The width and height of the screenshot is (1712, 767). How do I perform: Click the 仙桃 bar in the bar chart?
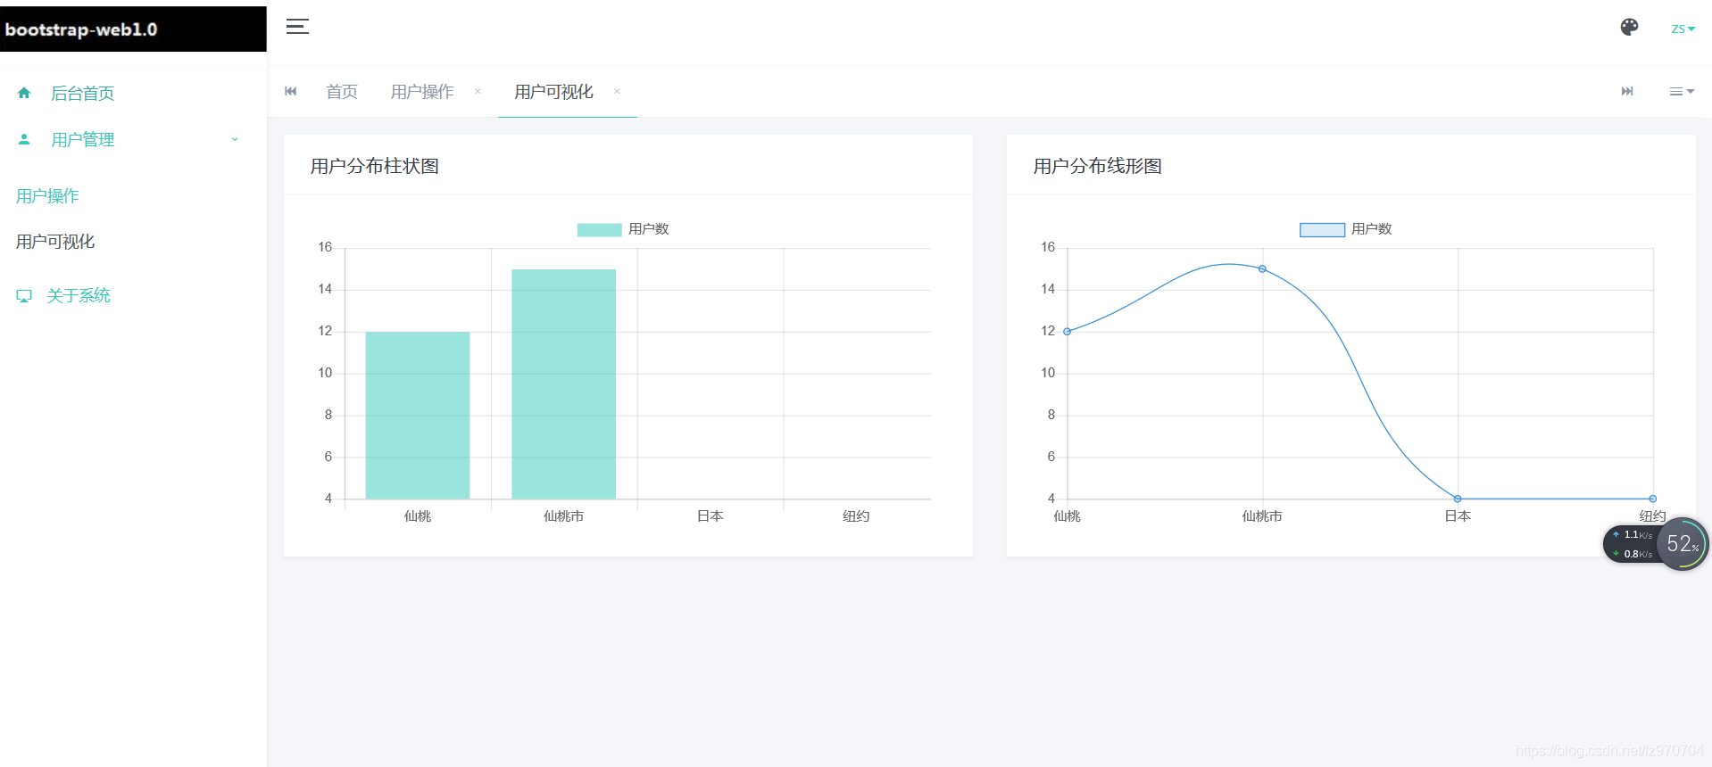coord(418,416)
